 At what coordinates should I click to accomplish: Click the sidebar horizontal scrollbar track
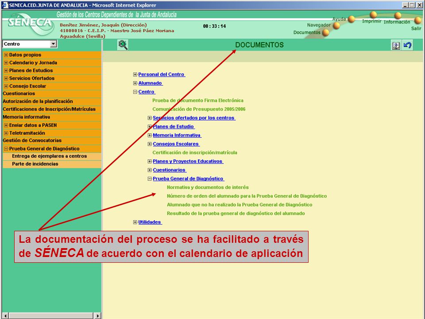point(51,316)
